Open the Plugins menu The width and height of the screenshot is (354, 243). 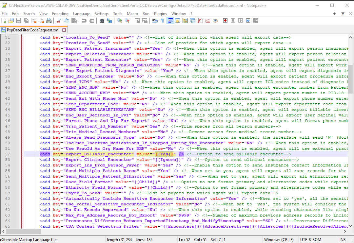click(160, 14)
